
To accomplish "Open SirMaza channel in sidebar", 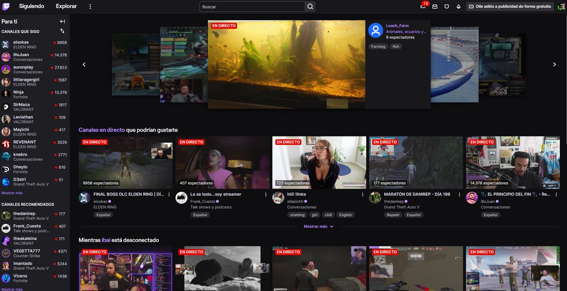I will (x=35, y=107).
